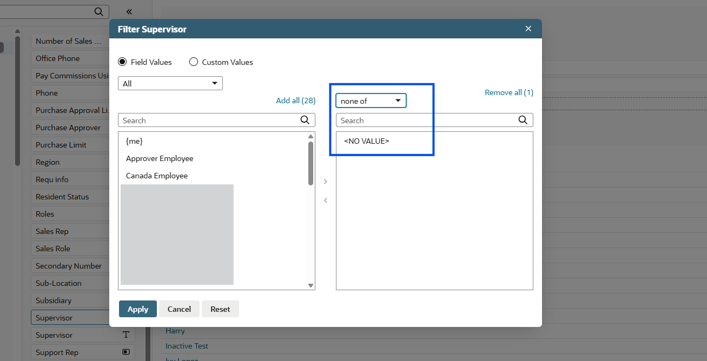Open the Harry record link
This screenshot has width=707, height=361.
175,331
